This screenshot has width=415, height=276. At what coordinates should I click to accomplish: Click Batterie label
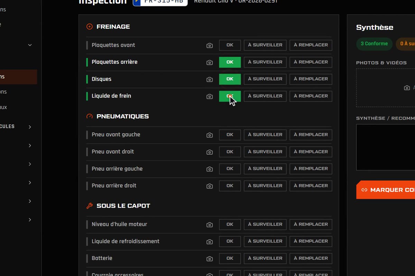pos(102,258)
